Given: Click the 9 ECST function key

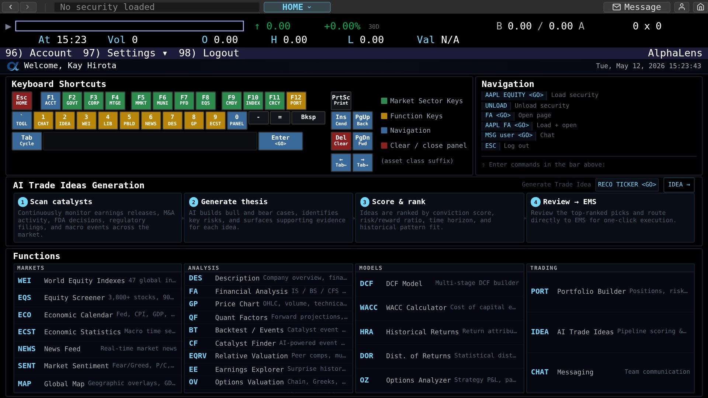Looking at the screenshot, I should 215,120.
